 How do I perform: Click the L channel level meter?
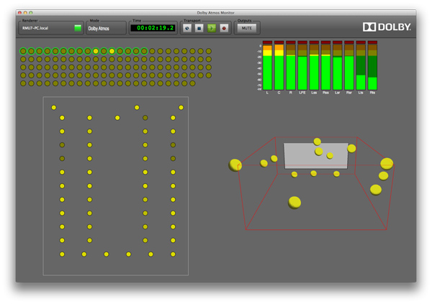(x=267, y=67)
